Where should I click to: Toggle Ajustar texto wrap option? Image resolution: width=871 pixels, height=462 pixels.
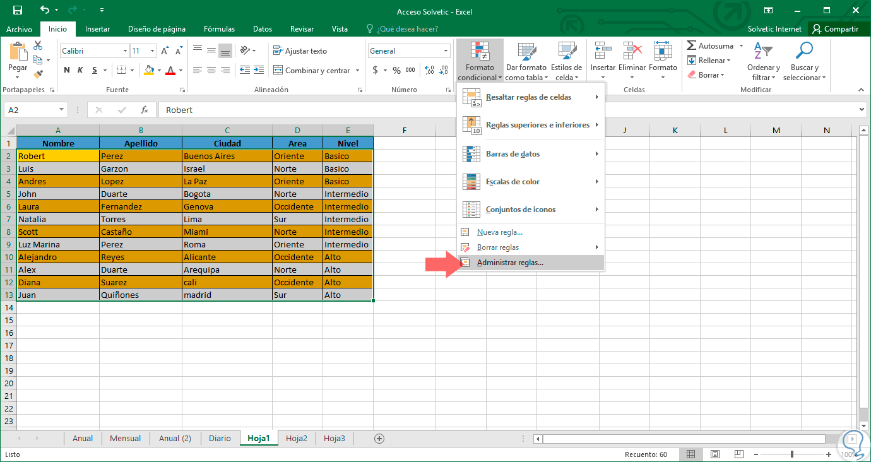pyautogui.click(x=300, y=51)
